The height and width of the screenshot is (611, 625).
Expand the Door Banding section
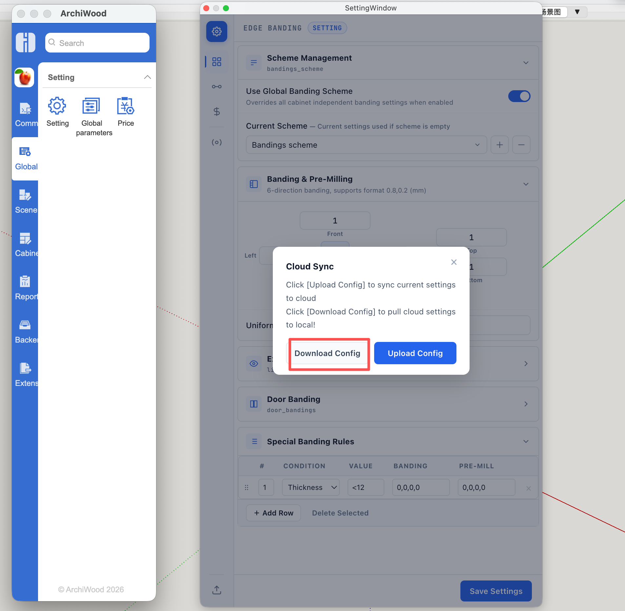526,404
